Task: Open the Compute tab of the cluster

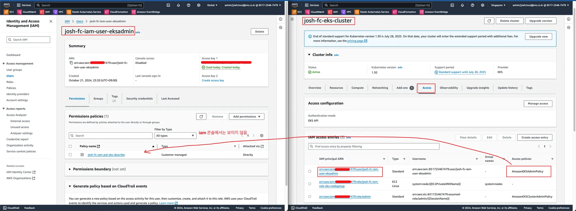Action: [357, 88]
